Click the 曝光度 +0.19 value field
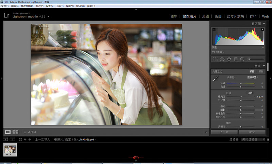 pos(260,97)
